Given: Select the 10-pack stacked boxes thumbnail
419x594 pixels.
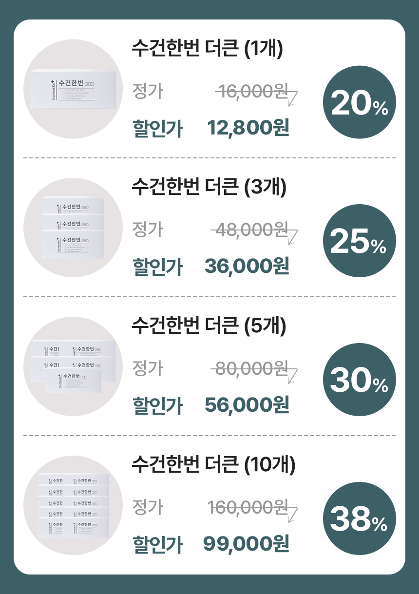Looking at the screenshot, I should [73, 505].
